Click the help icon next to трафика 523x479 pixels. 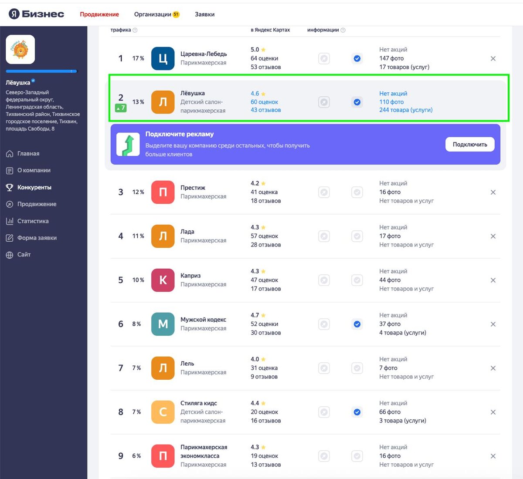(x=135, y=30)
